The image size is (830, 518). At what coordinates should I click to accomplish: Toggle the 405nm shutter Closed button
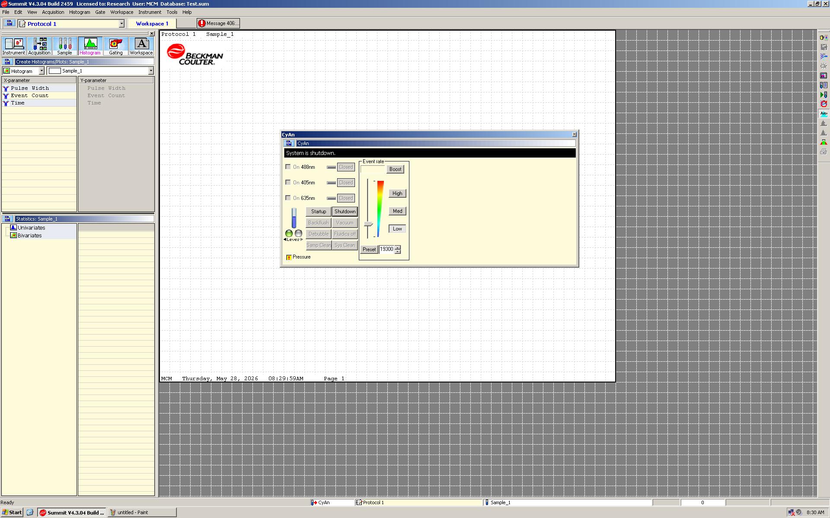346,183
